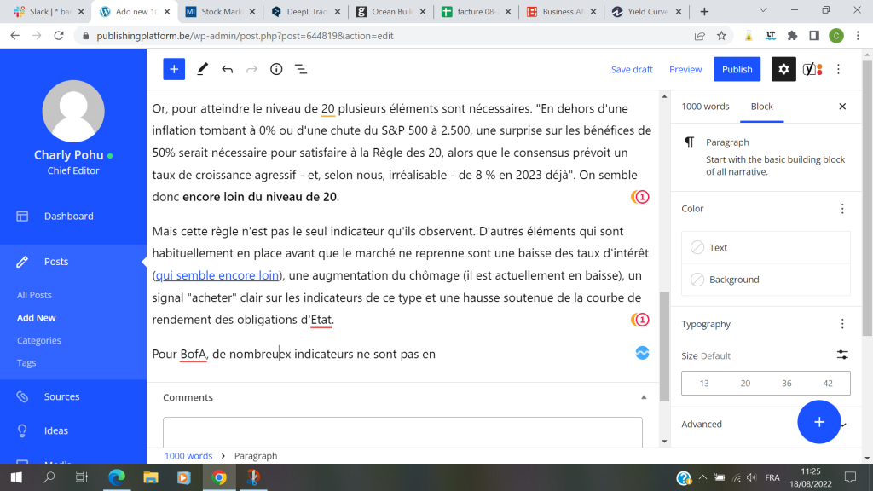This screenshot has width=873, height=491.
Task: Toggle the settings gear sidebar
Action: 783,69
